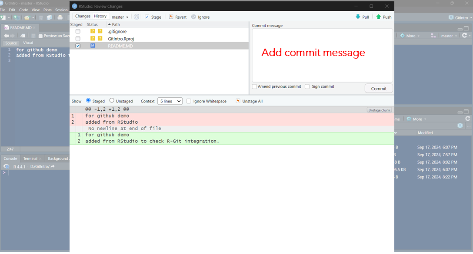Click the R logo in the Console pane
The image size is (473, 254).
(x=7, y=166)
